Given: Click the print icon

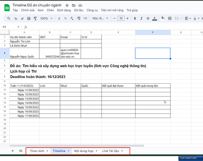Looking at the screenshot, I should 29,18.
